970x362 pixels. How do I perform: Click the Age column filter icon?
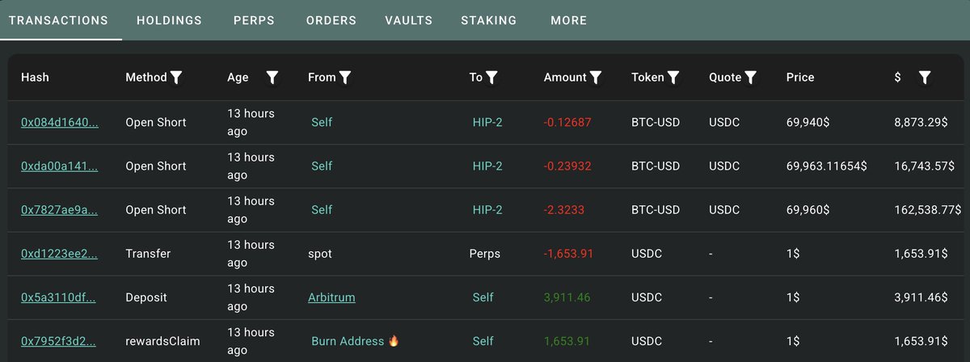(x=272, y=78)
